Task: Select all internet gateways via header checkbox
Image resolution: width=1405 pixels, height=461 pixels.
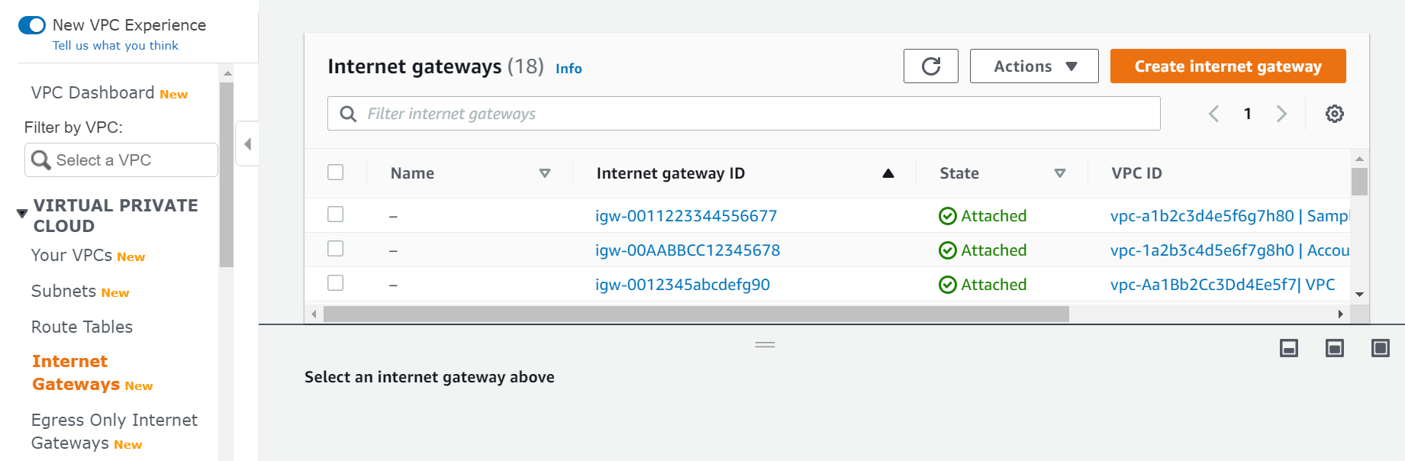Action: (335, 172)
